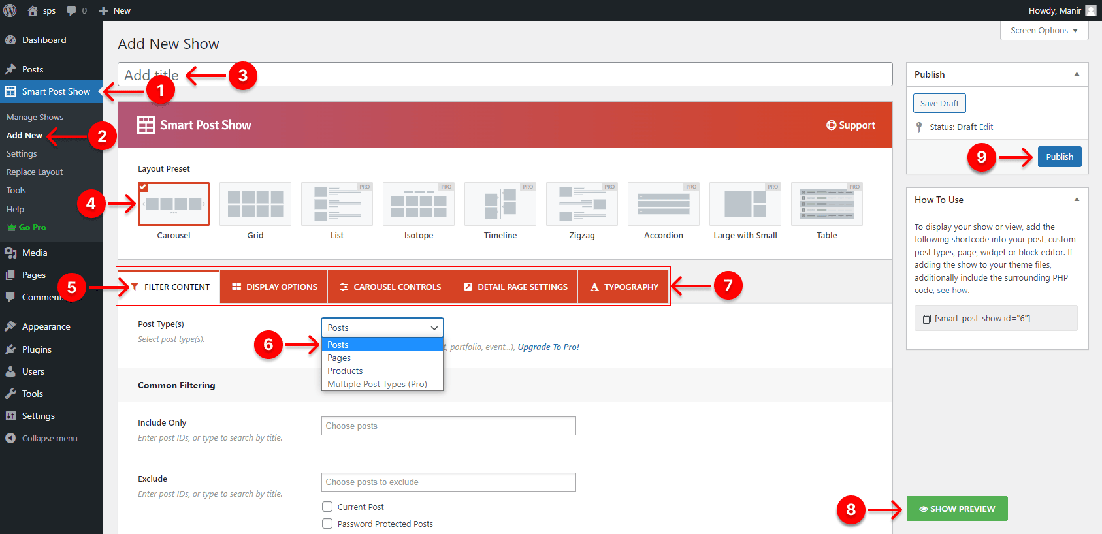Click the Save Draft button
The height and width of the screenshot is (534, 1102).
coord(939,103)
